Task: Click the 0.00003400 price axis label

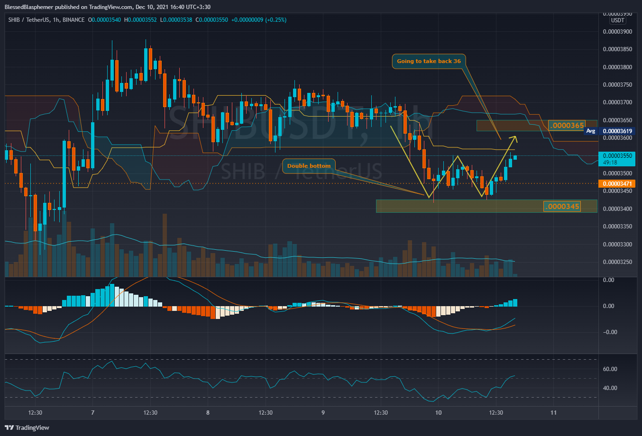Action: pos(617,209)
